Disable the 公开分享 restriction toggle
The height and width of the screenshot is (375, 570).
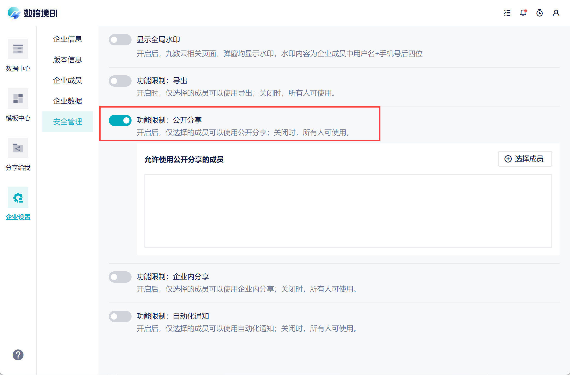(x=120, y=120)
